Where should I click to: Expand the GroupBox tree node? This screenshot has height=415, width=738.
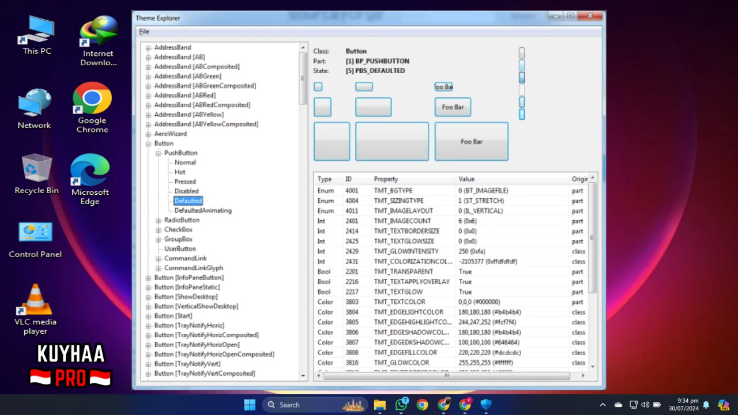tap(159, 239)
